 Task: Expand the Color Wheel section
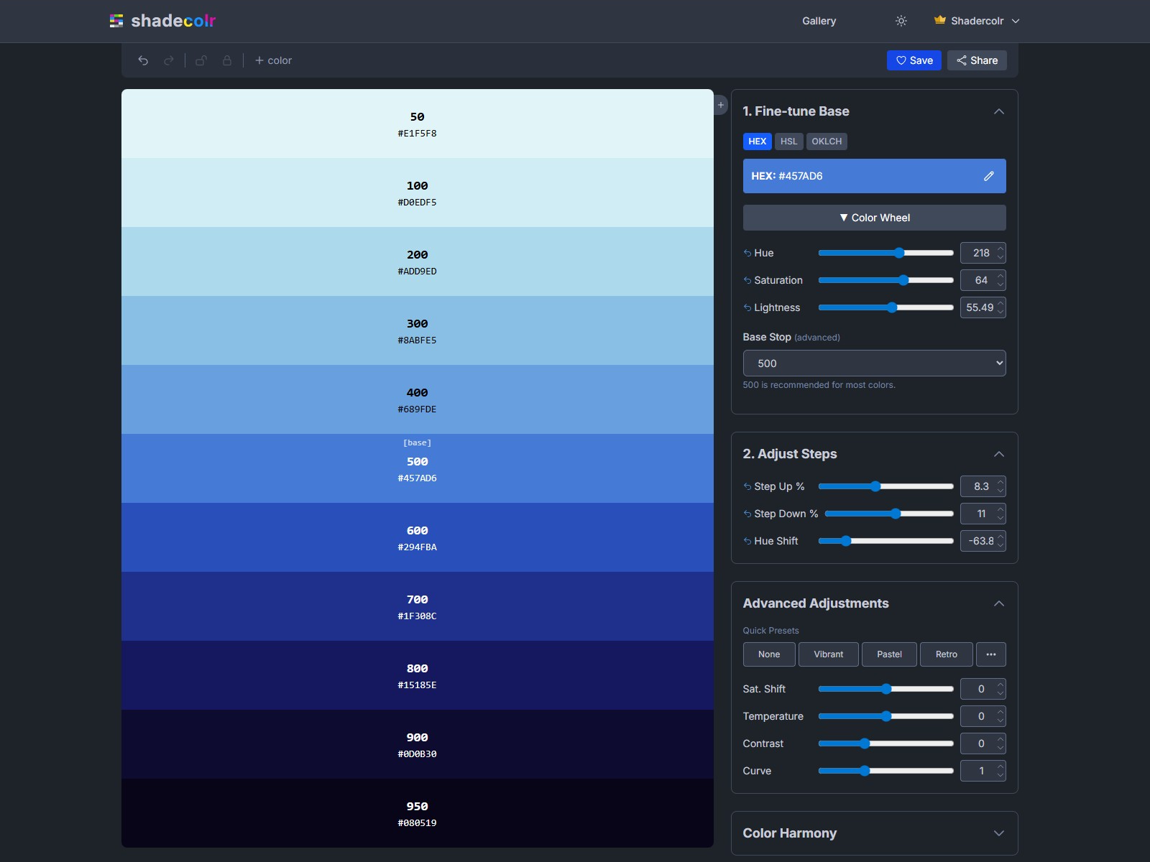pos(874,218)
